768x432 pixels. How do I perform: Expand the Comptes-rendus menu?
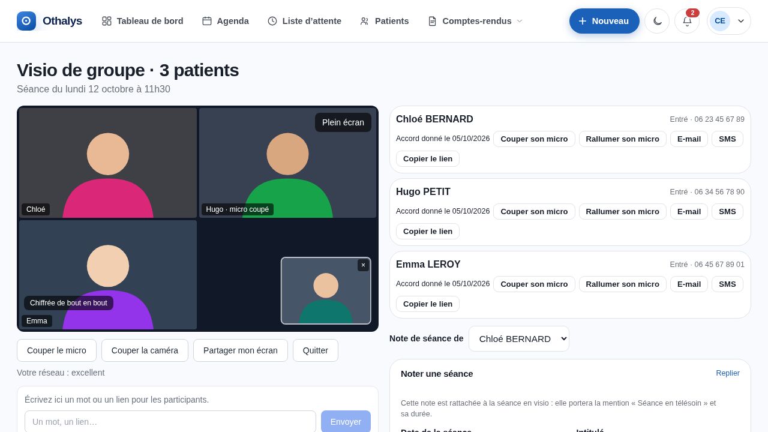pos(475,21)
